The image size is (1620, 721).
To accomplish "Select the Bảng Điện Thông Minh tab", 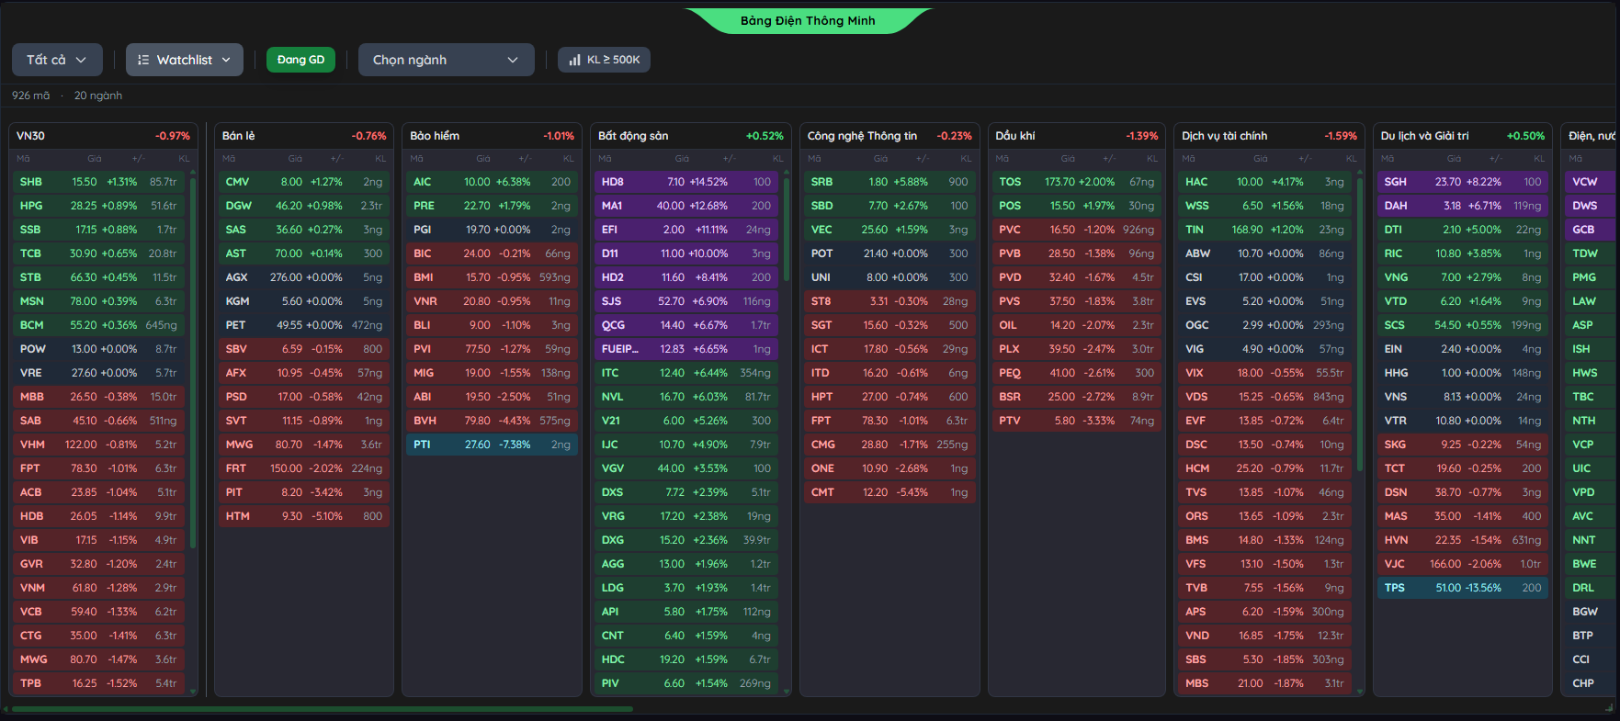I will tap(808, 20).
